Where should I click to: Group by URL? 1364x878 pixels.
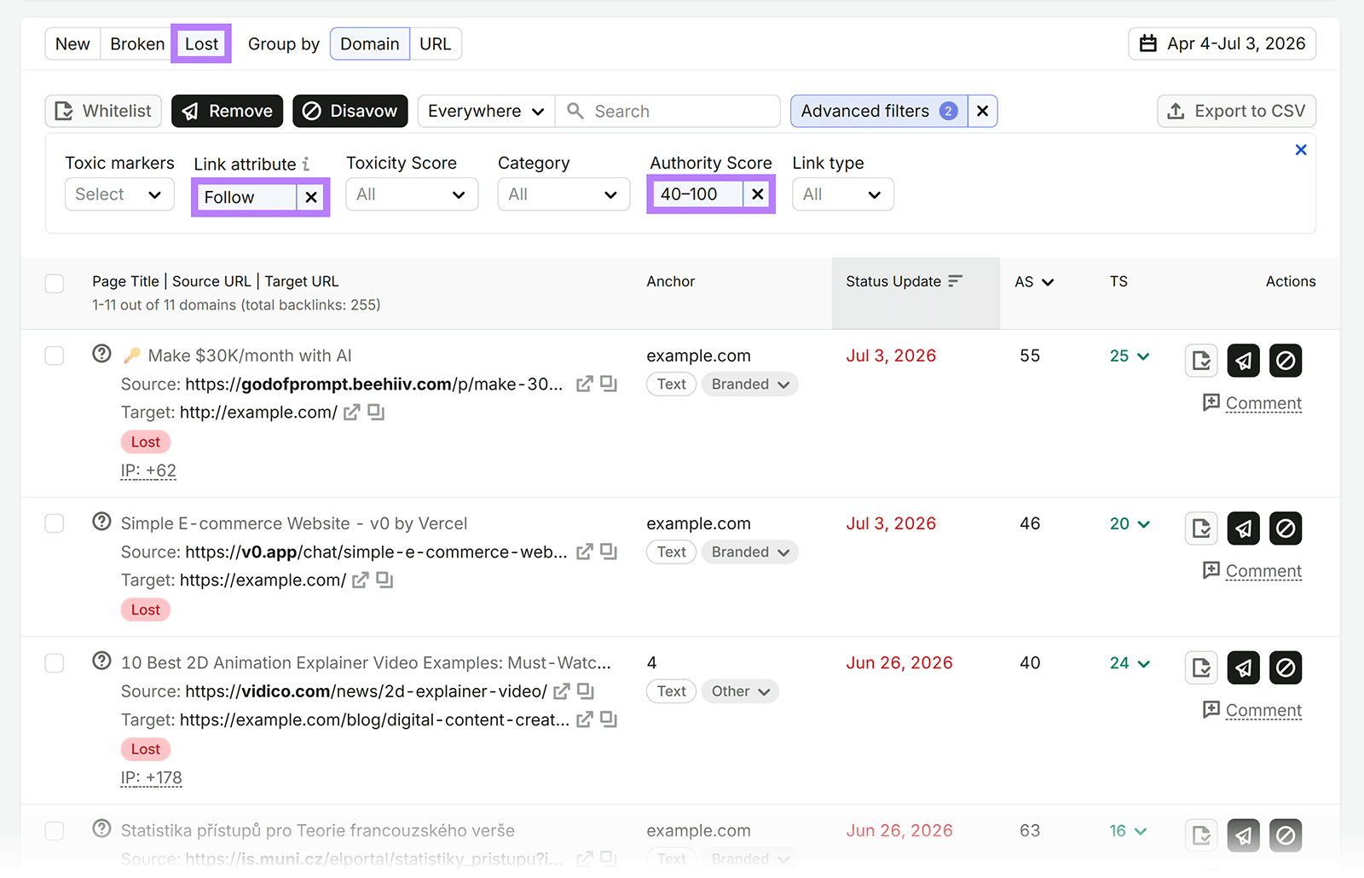[436, 43]
